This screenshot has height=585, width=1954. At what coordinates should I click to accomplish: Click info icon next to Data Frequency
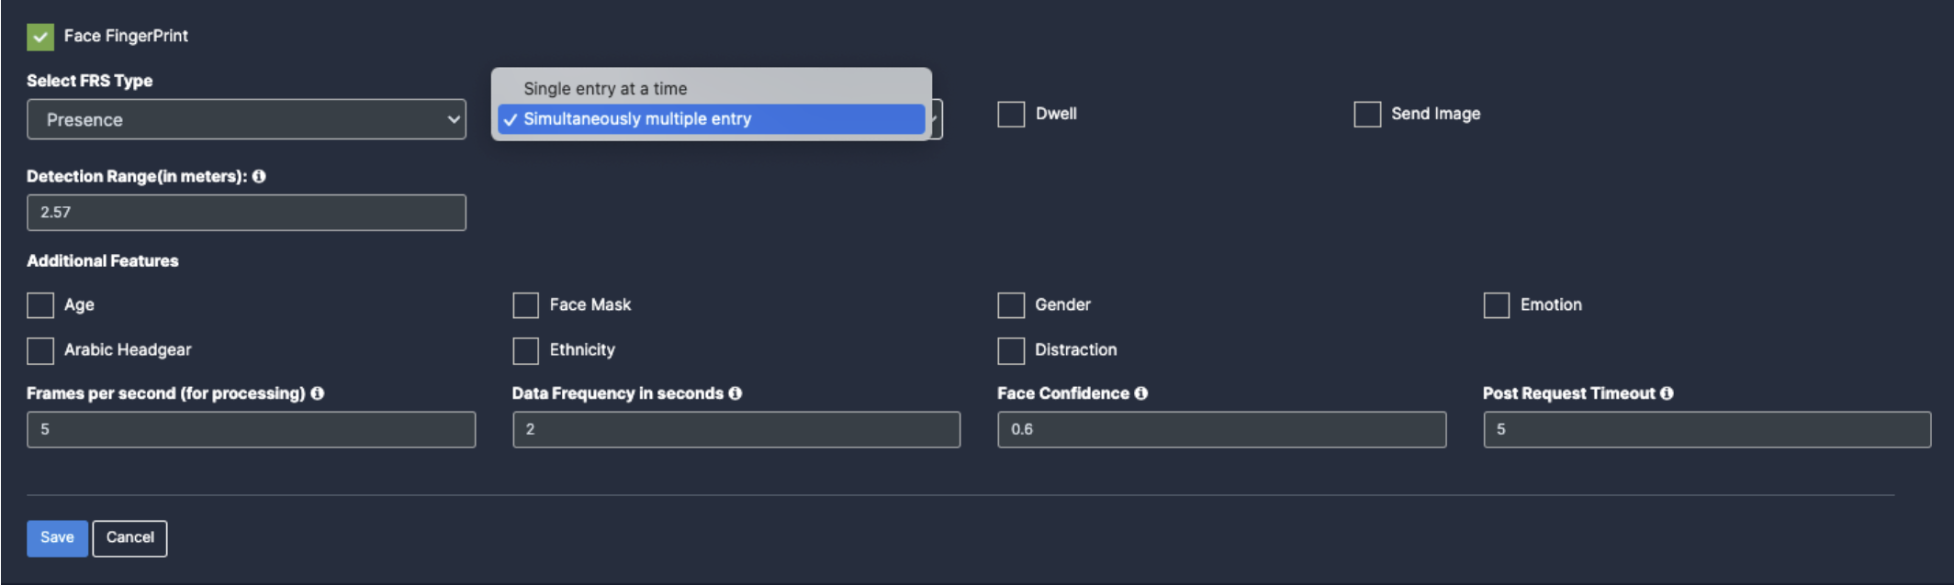point(736,393)
